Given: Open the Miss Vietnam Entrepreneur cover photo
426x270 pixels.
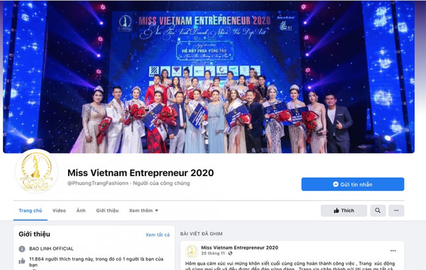Looking at the screenshot, I should [x=209, y=77].
